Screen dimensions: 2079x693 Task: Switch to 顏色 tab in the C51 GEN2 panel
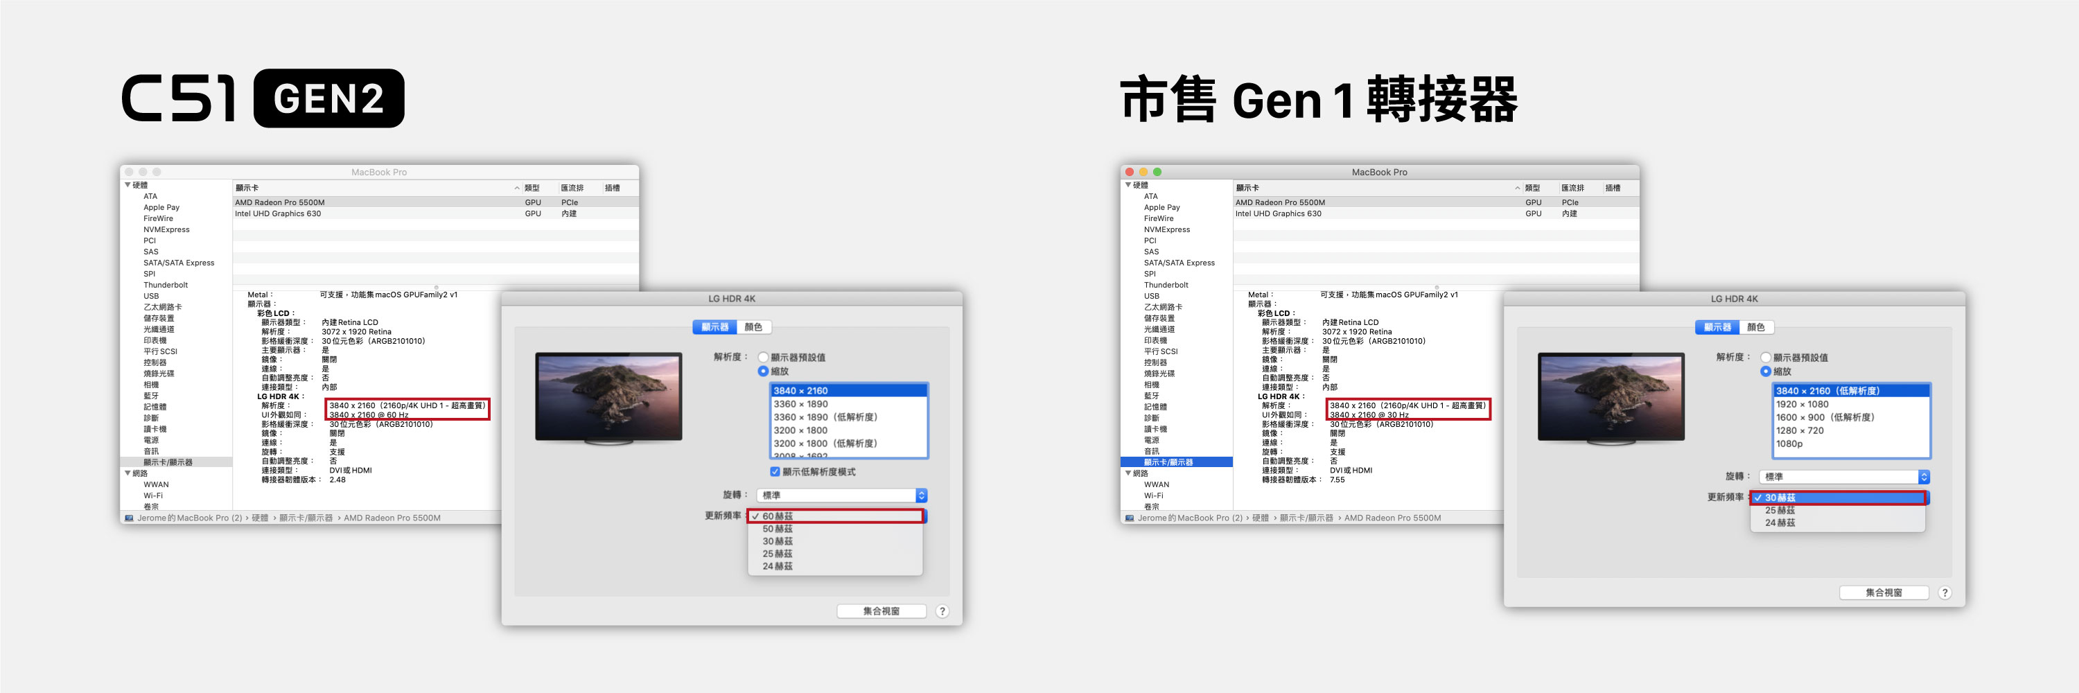[753, 326]
